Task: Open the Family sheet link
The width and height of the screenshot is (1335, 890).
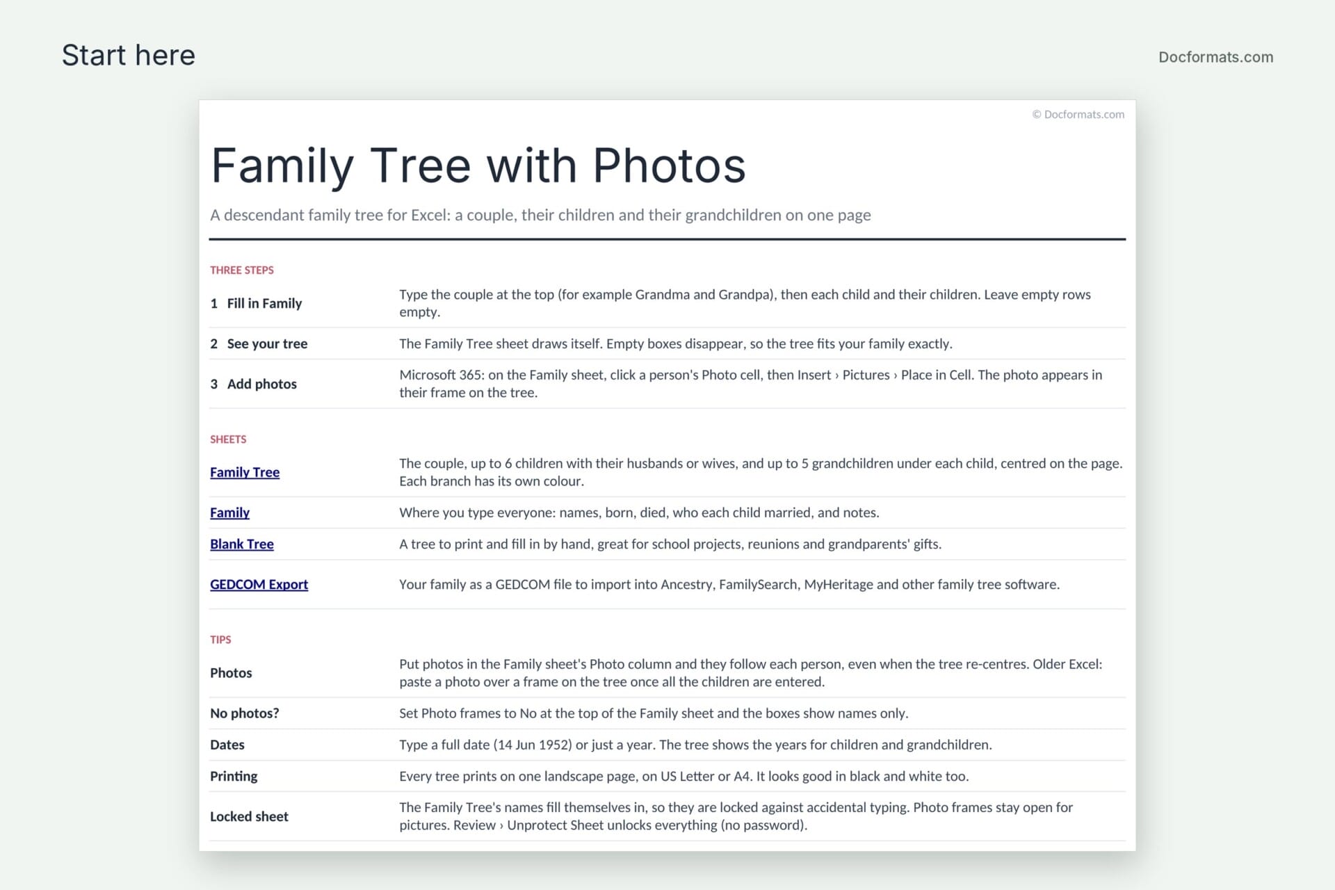Action: 229,512
